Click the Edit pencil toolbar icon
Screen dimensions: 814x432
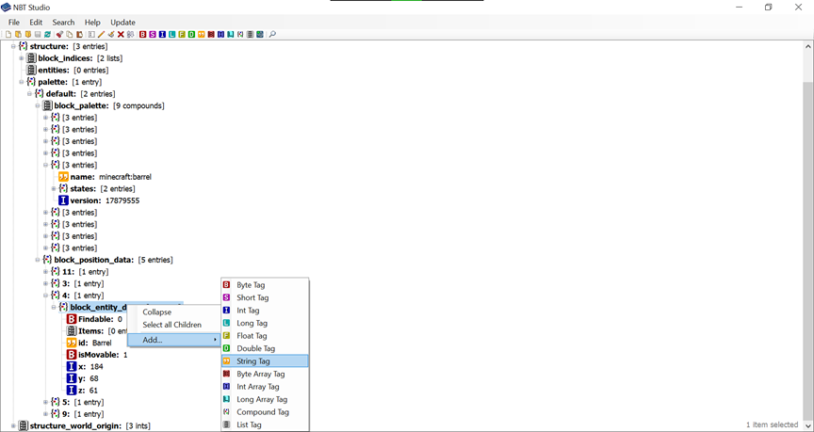coord(101,35)
